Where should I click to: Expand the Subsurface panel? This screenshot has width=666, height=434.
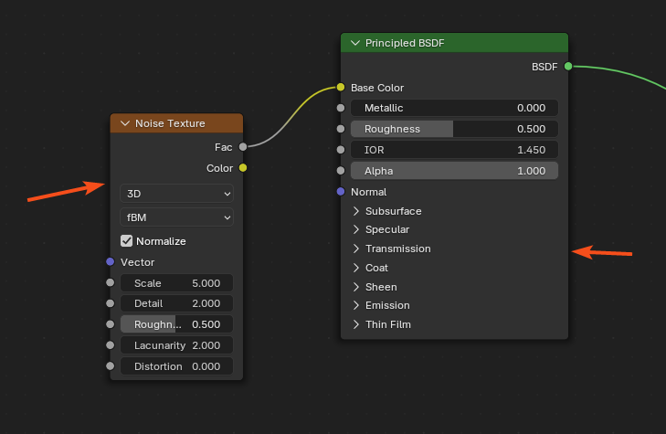click(356, 211)
